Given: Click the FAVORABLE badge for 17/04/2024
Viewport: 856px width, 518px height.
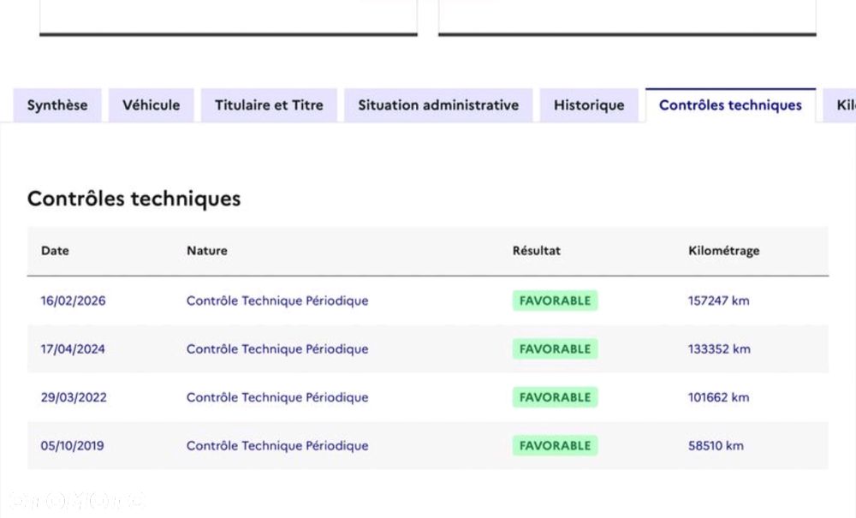Looking at the screenshot, I should tap(555, 348).
